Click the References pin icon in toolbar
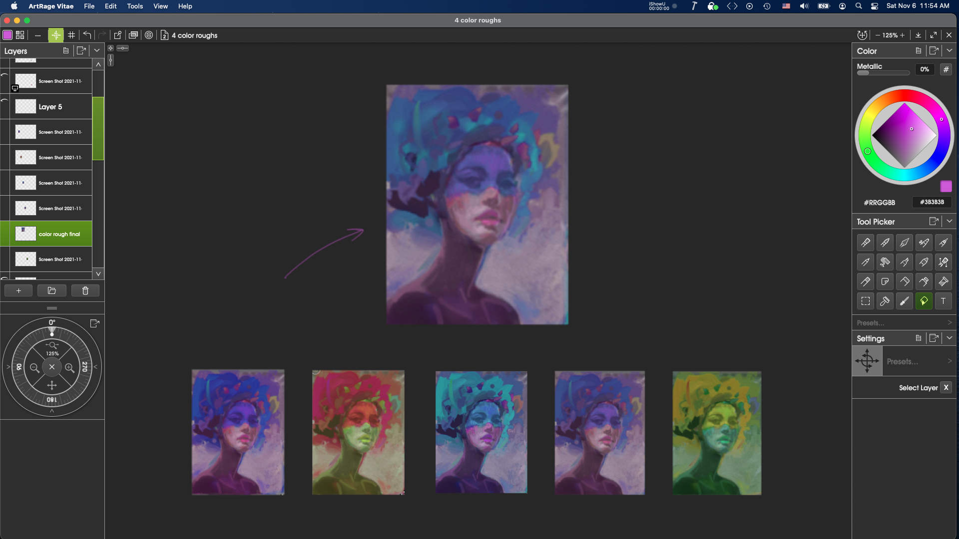 [x=118, y=35]
